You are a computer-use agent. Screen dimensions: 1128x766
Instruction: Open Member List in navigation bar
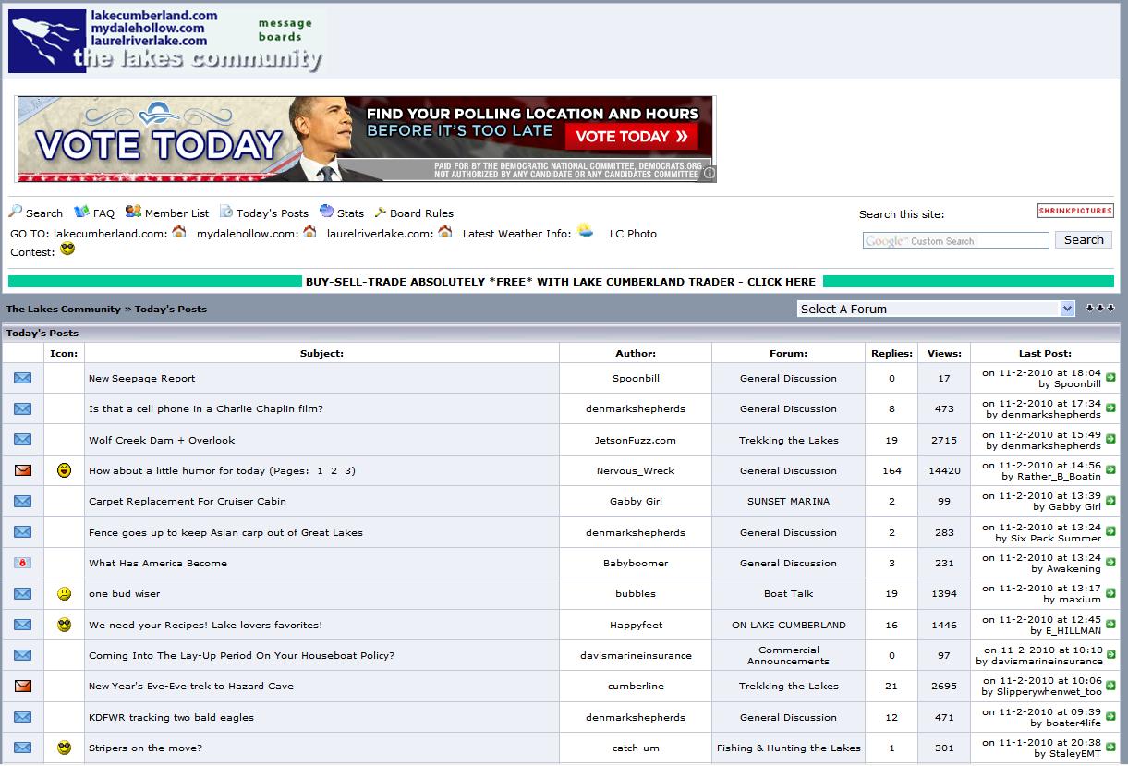click(x=176, y=213)
